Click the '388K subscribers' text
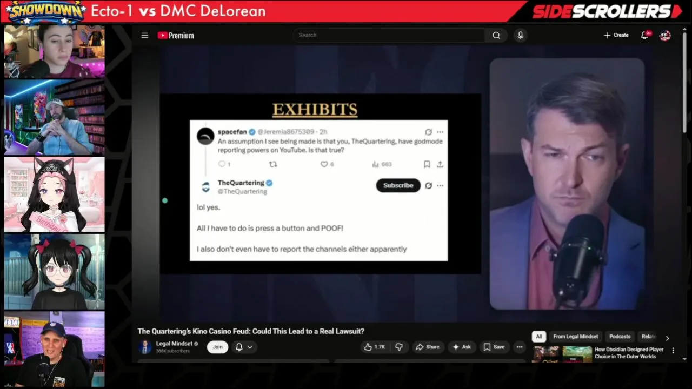 pos(172,351)
